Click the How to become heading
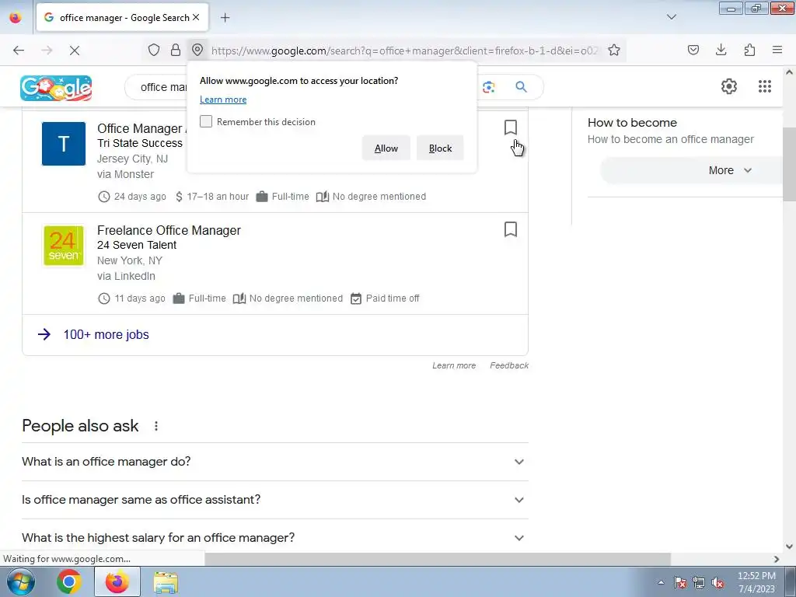 click(632, 123)
